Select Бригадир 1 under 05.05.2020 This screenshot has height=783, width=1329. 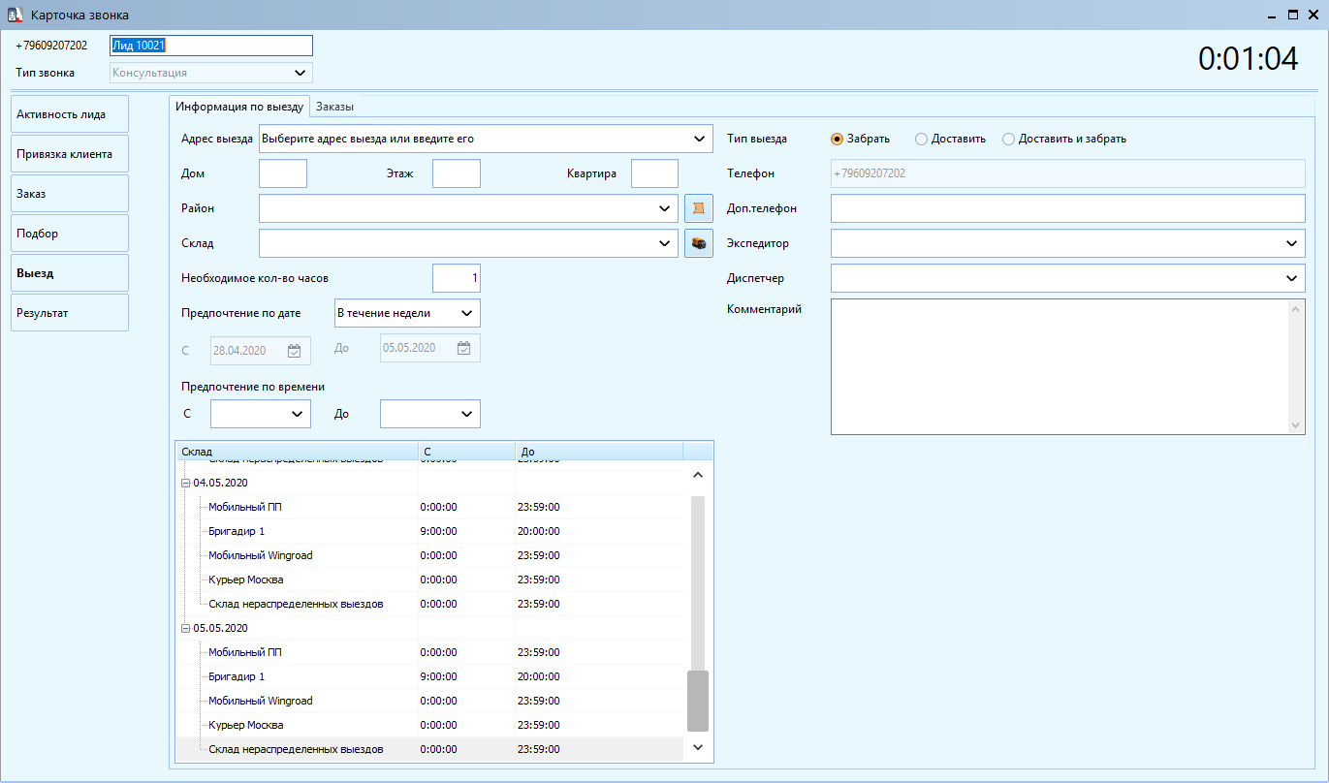click(x=237, y=676)
